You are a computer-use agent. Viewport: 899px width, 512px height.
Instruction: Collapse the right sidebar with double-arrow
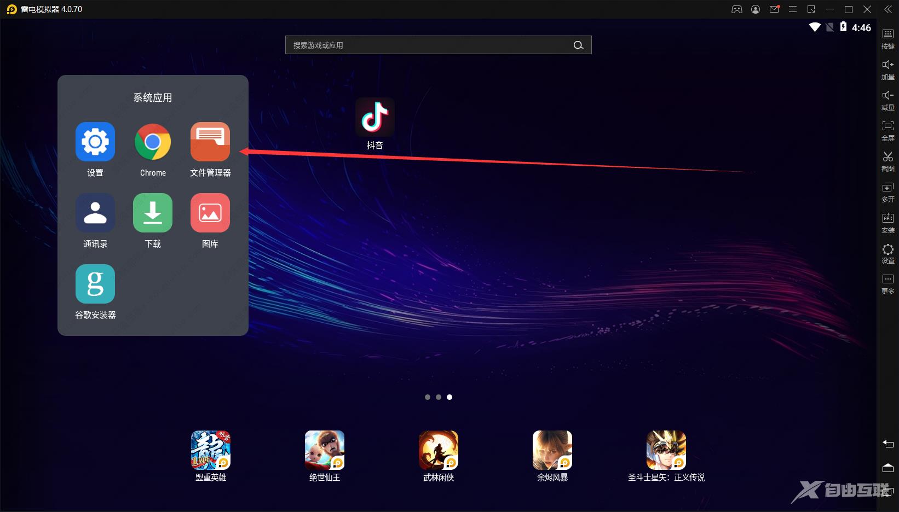[888, 9]
